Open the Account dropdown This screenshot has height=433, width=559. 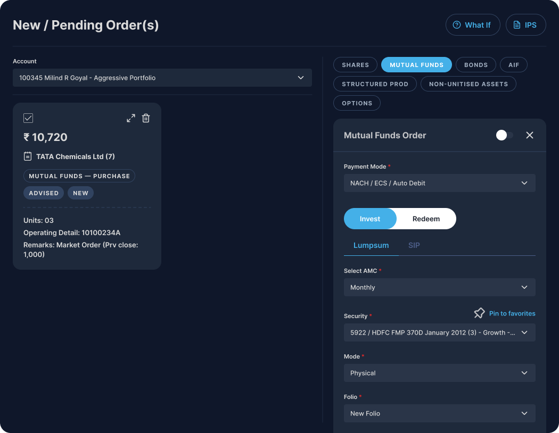pos(162,78)
